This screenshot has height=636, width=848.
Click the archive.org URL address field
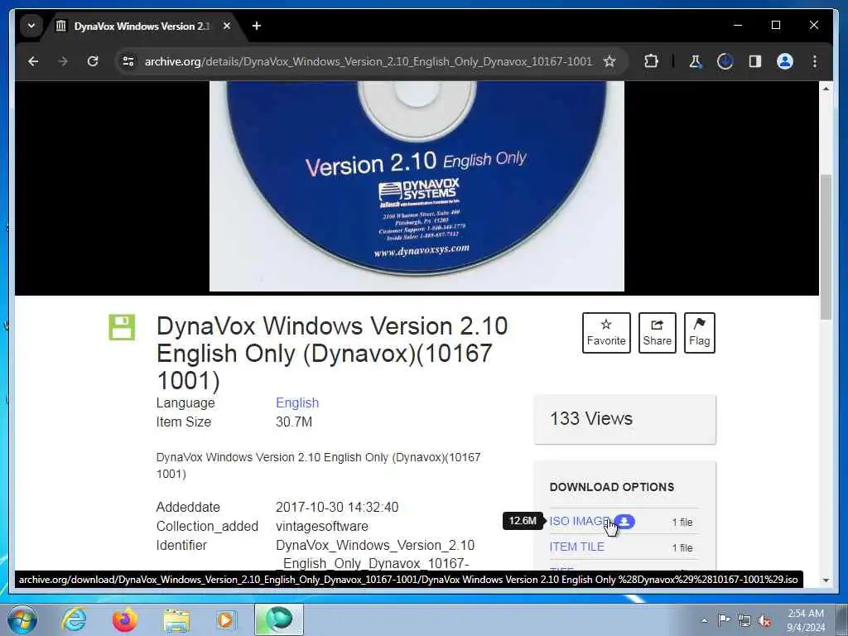(369, 61)
